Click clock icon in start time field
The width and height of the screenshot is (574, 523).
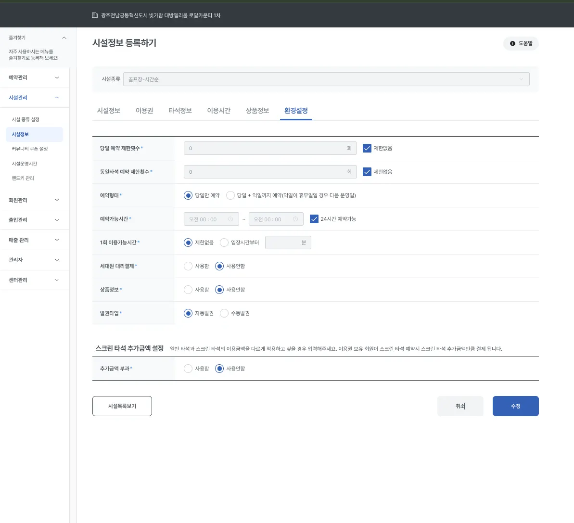pos(230,219)
